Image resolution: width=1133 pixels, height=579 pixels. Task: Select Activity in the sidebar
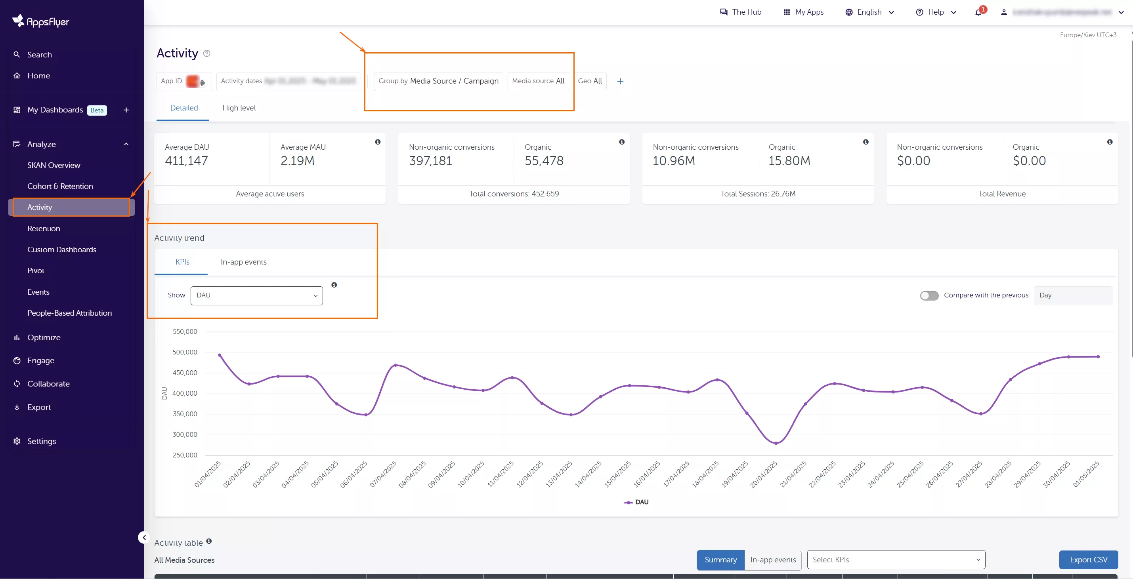[71, 207]
